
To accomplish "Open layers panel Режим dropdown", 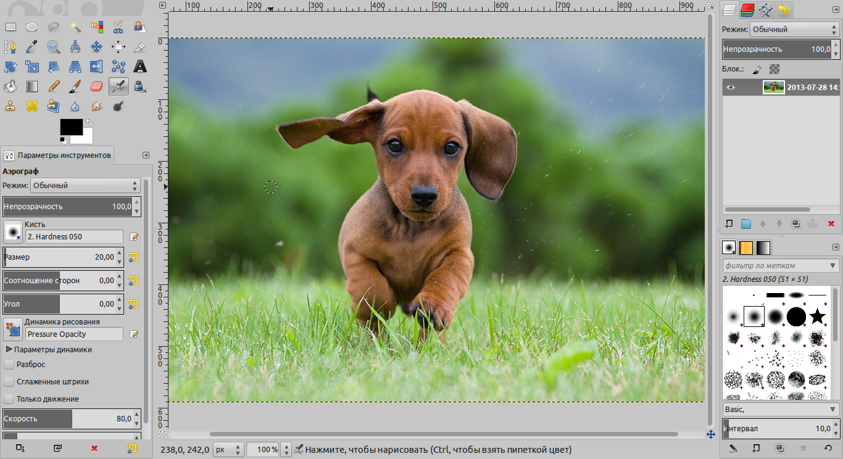I will [794, 29].
